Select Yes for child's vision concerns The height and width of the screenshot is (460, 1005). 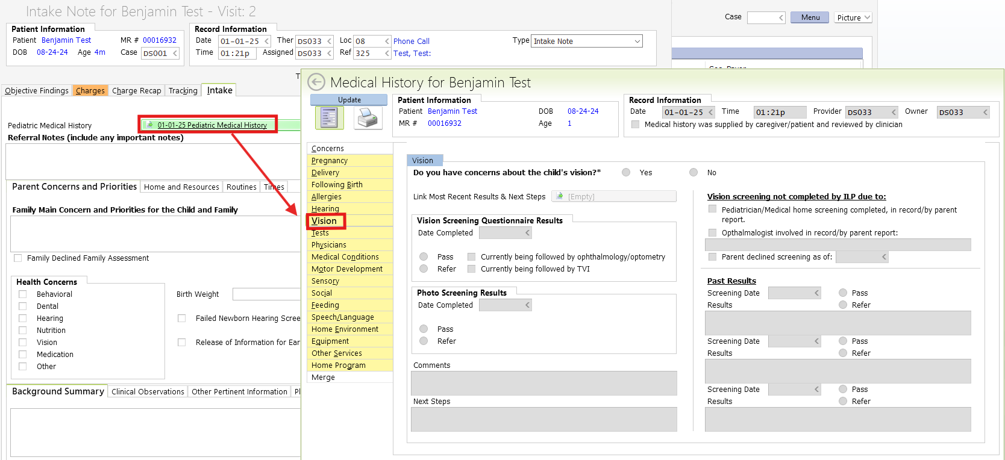click(x=626, y=172)
